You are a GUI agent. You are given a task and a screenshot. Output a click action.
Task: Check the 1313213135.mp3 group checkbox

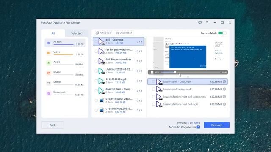(96, 81)
